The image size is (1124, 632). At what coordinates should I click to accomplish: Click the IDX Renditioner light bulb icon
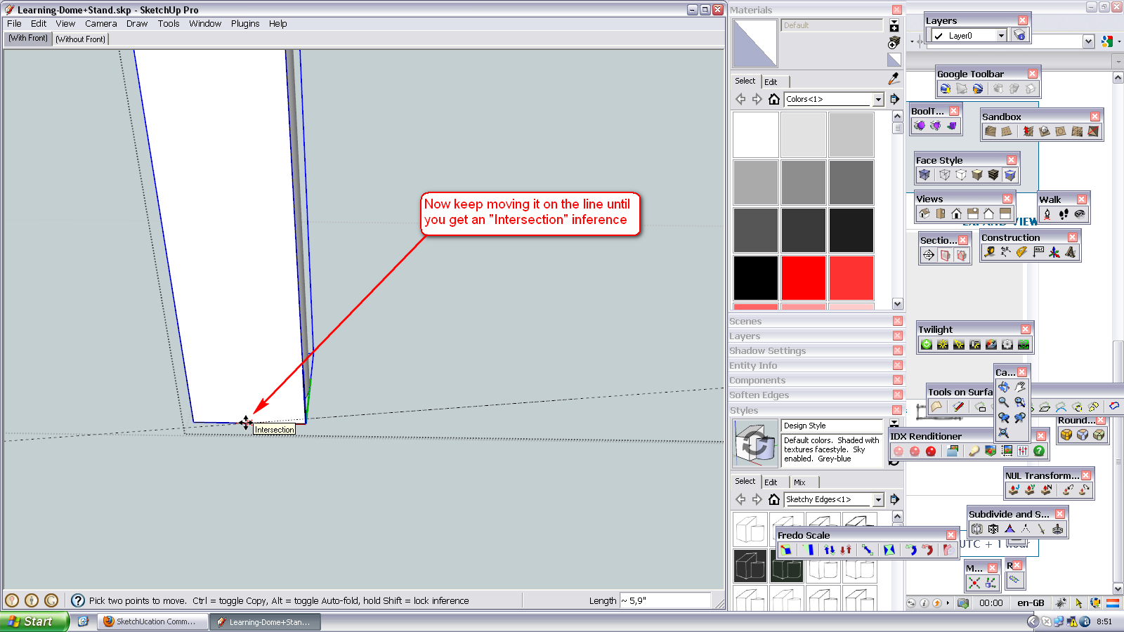point(974,451)
